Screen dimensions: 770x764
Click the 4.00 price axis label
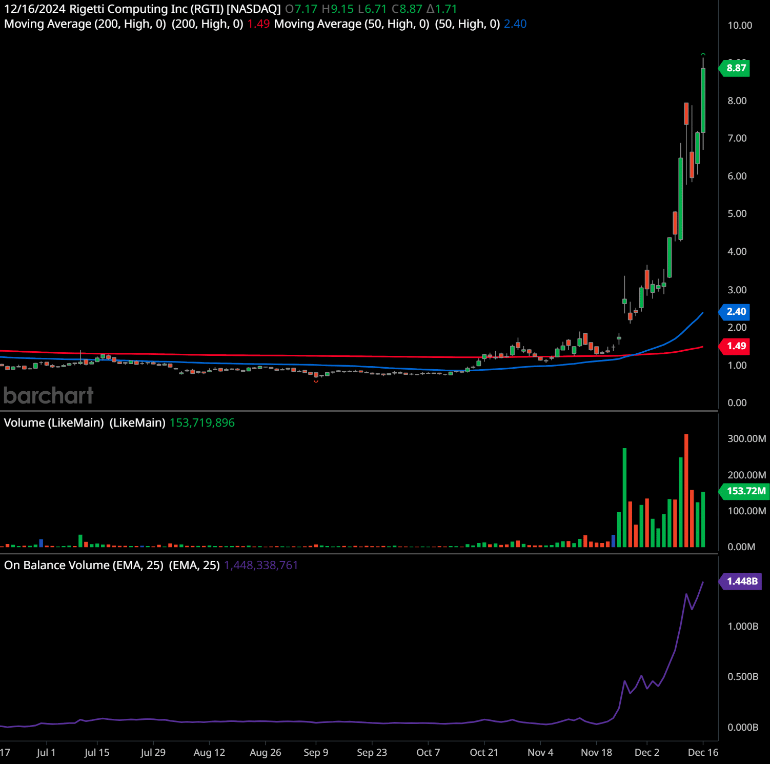737,251
